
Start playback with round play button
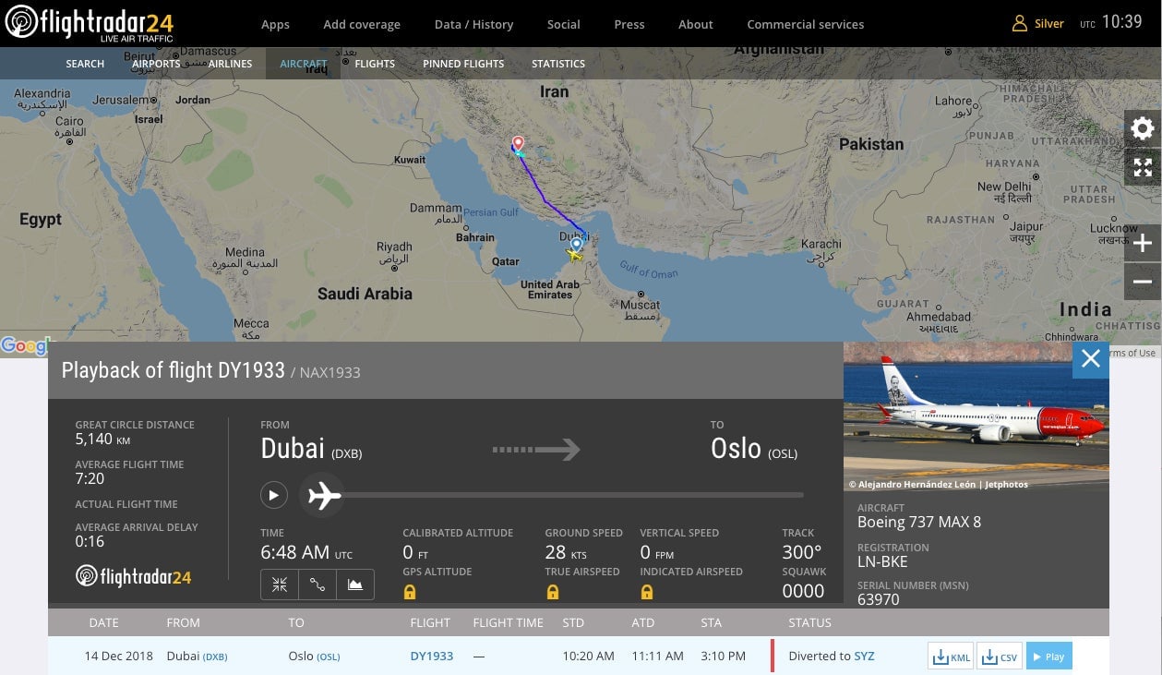click(273, 495)
